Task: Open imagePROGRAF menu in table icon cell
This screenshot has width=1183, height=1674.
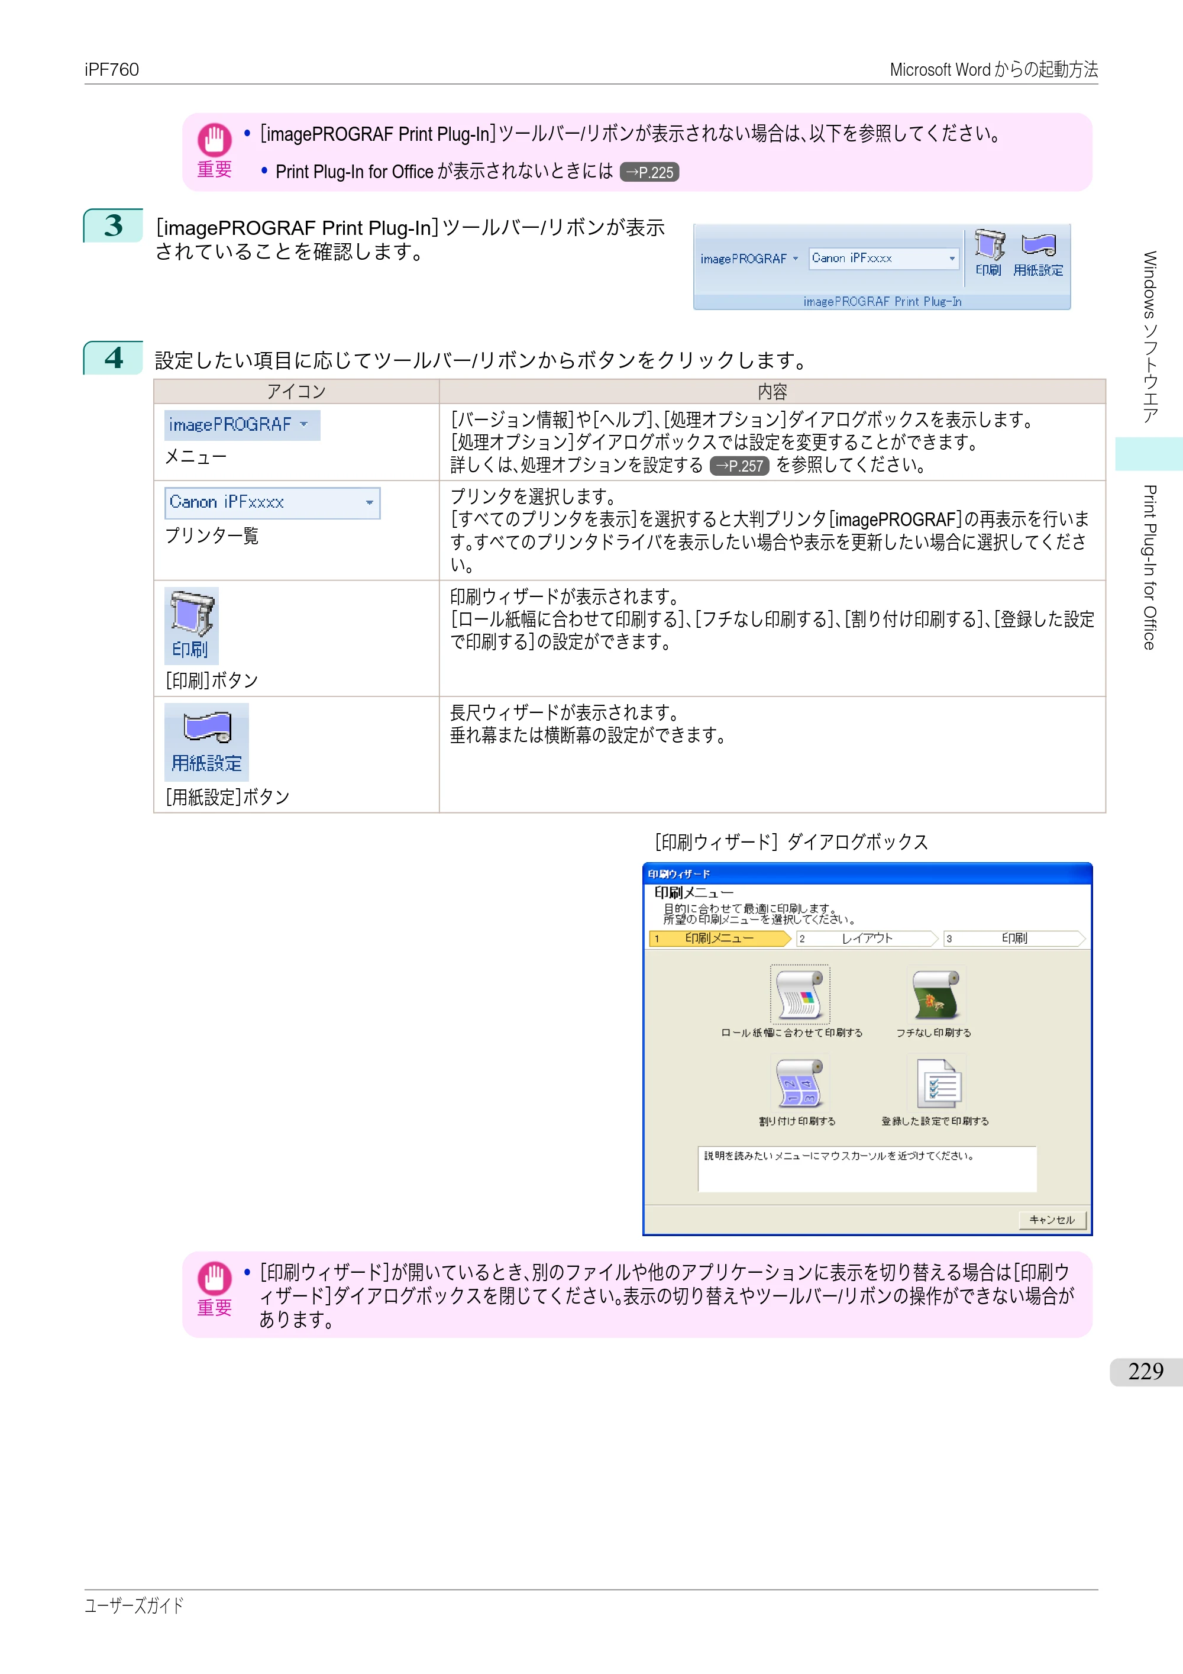Action: pos(242,425)
